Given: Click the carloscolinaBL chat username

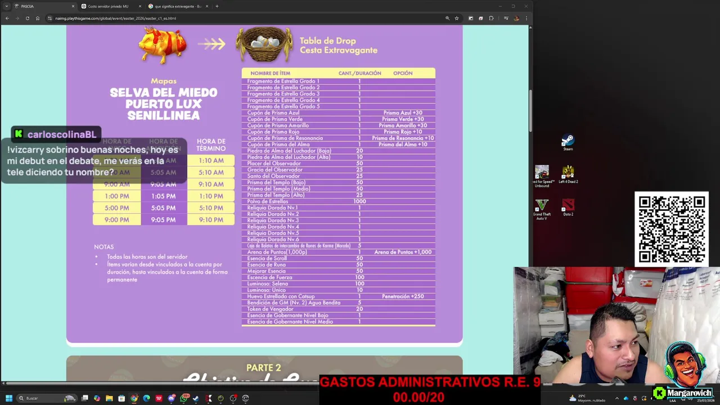Looking at the screenshot, I should (61, 134).
